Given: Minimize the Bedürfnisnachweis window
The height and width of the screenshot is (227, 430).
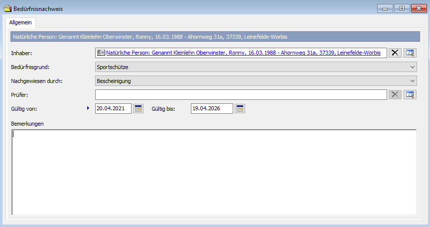Looking at the screenshot, I should click(x=385, y=8).
